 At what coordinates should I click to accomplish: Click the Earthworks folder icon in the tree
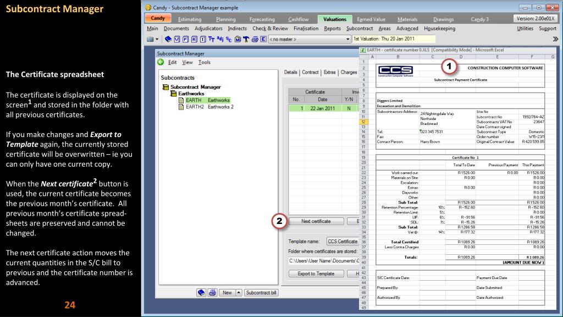(173, 94)
